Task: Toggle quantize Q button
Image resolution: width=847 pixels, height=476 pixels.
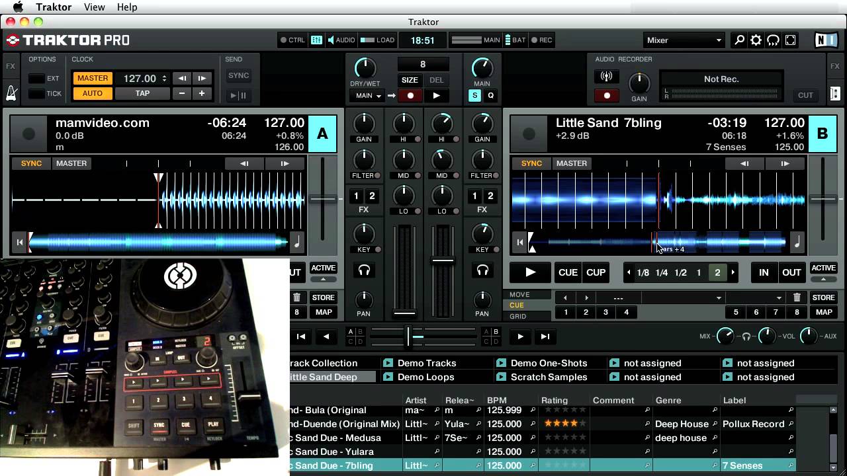Action: point(490,96)
